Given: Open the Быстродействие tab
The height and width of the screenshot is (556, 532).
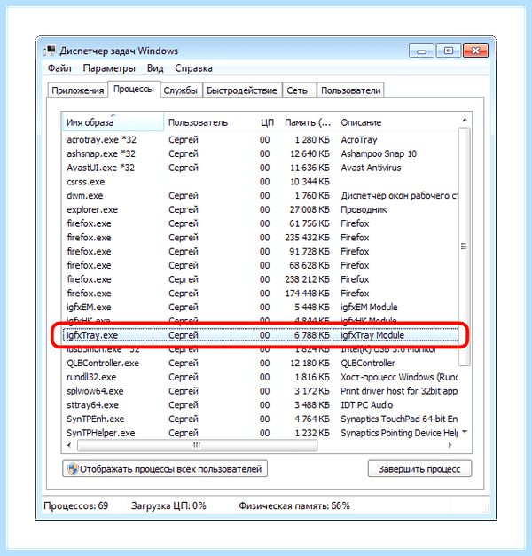Looking at the screenshot, I should click(x=242, y=90).
